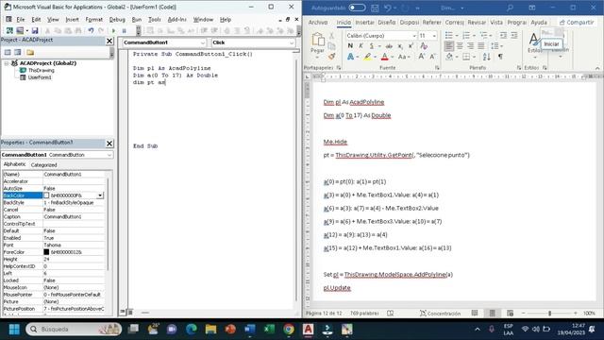
Task: Justify paragraph alignment in Word
Action: 481,46
